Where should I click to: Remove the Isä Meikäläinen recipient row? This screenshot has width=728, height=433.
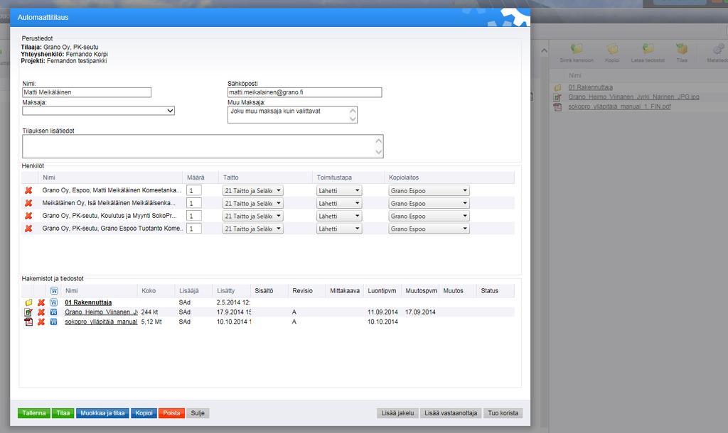coord(28,203)
